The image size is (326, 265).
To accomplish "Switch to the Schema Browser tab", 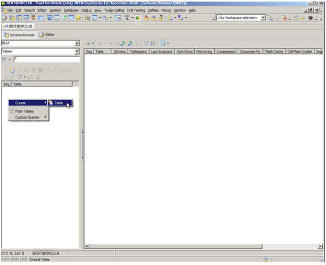I will (19, 35).
